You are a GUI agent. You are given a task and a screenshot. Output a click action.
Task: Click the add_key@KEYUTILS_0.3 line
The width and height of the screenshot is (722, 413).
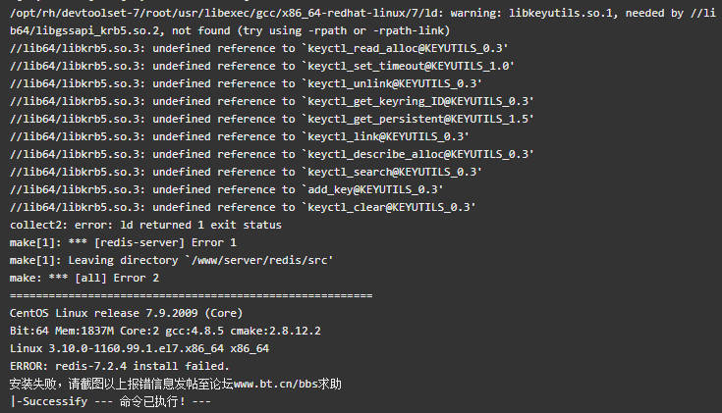point(227,189)
